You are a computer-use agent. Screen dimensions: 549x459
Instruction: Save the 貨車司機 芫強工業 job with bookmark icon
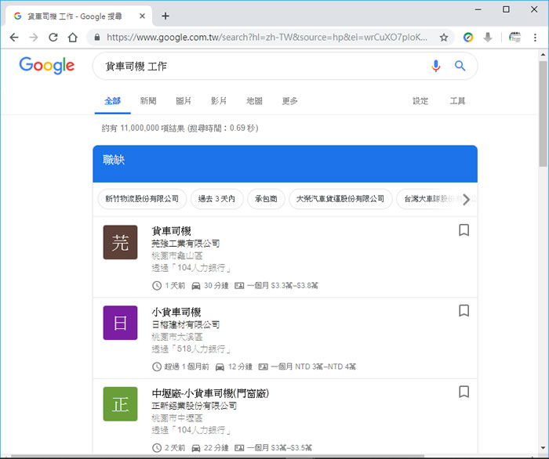click(464, 230)
